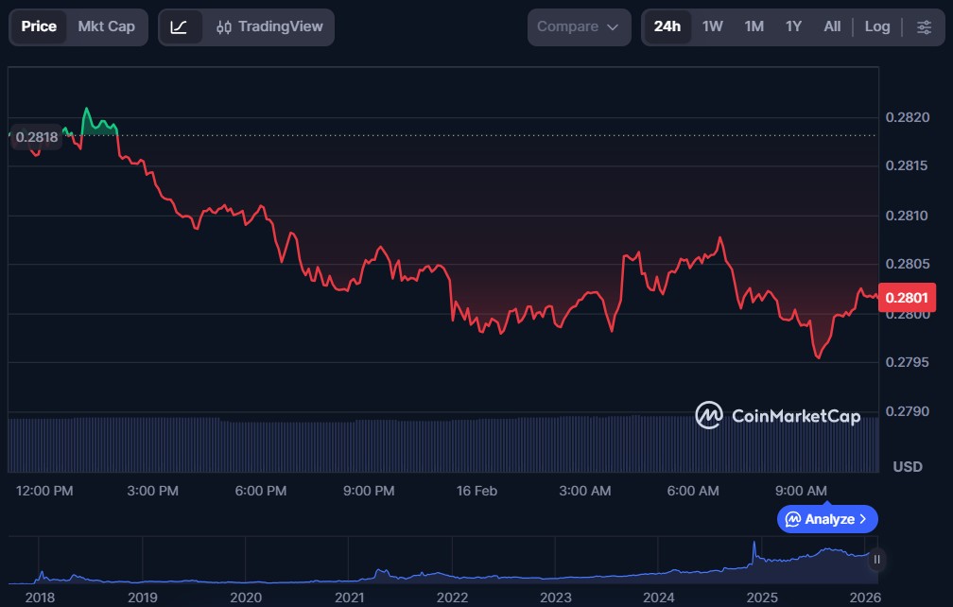Click the Analyze button sparkle icon
Viewport: 953px width, 607px height.
(x=793, y=519)
